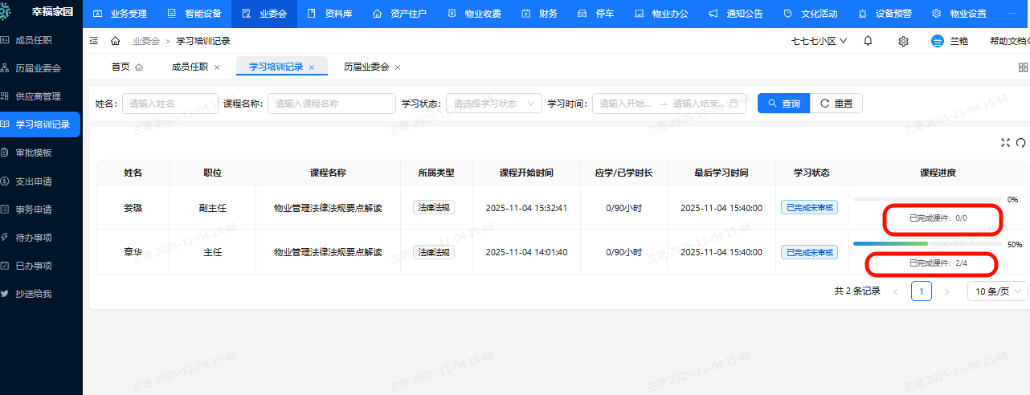The image size is (1030, 395).
Task: Open the 10 条/页 page size dropdown
Action: tap(997, 291)
